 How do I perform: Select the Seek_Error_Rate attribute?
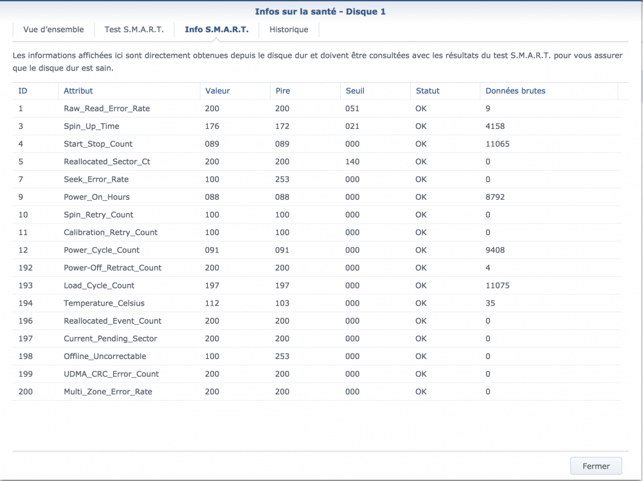pos(96,179)
